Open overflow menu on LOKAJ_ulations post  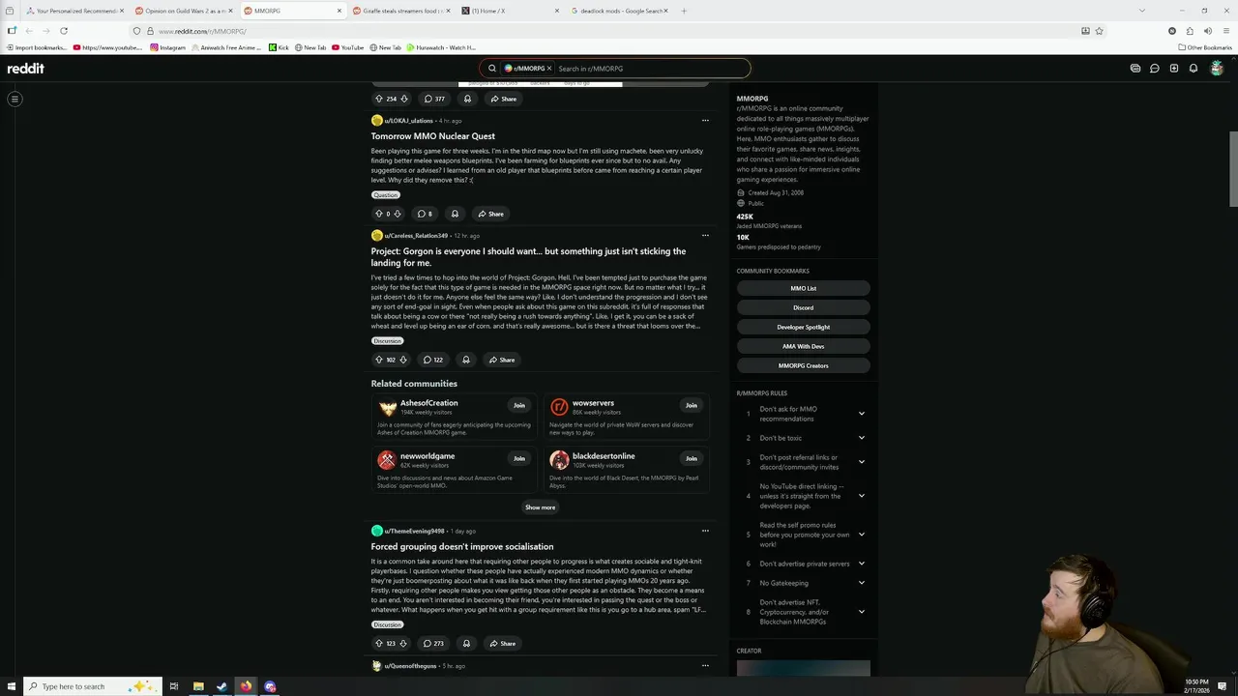pos(705,121)
